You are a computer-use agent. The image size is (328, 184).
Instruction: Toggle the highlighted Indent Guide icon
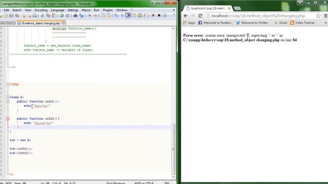(x=128, y=16)
